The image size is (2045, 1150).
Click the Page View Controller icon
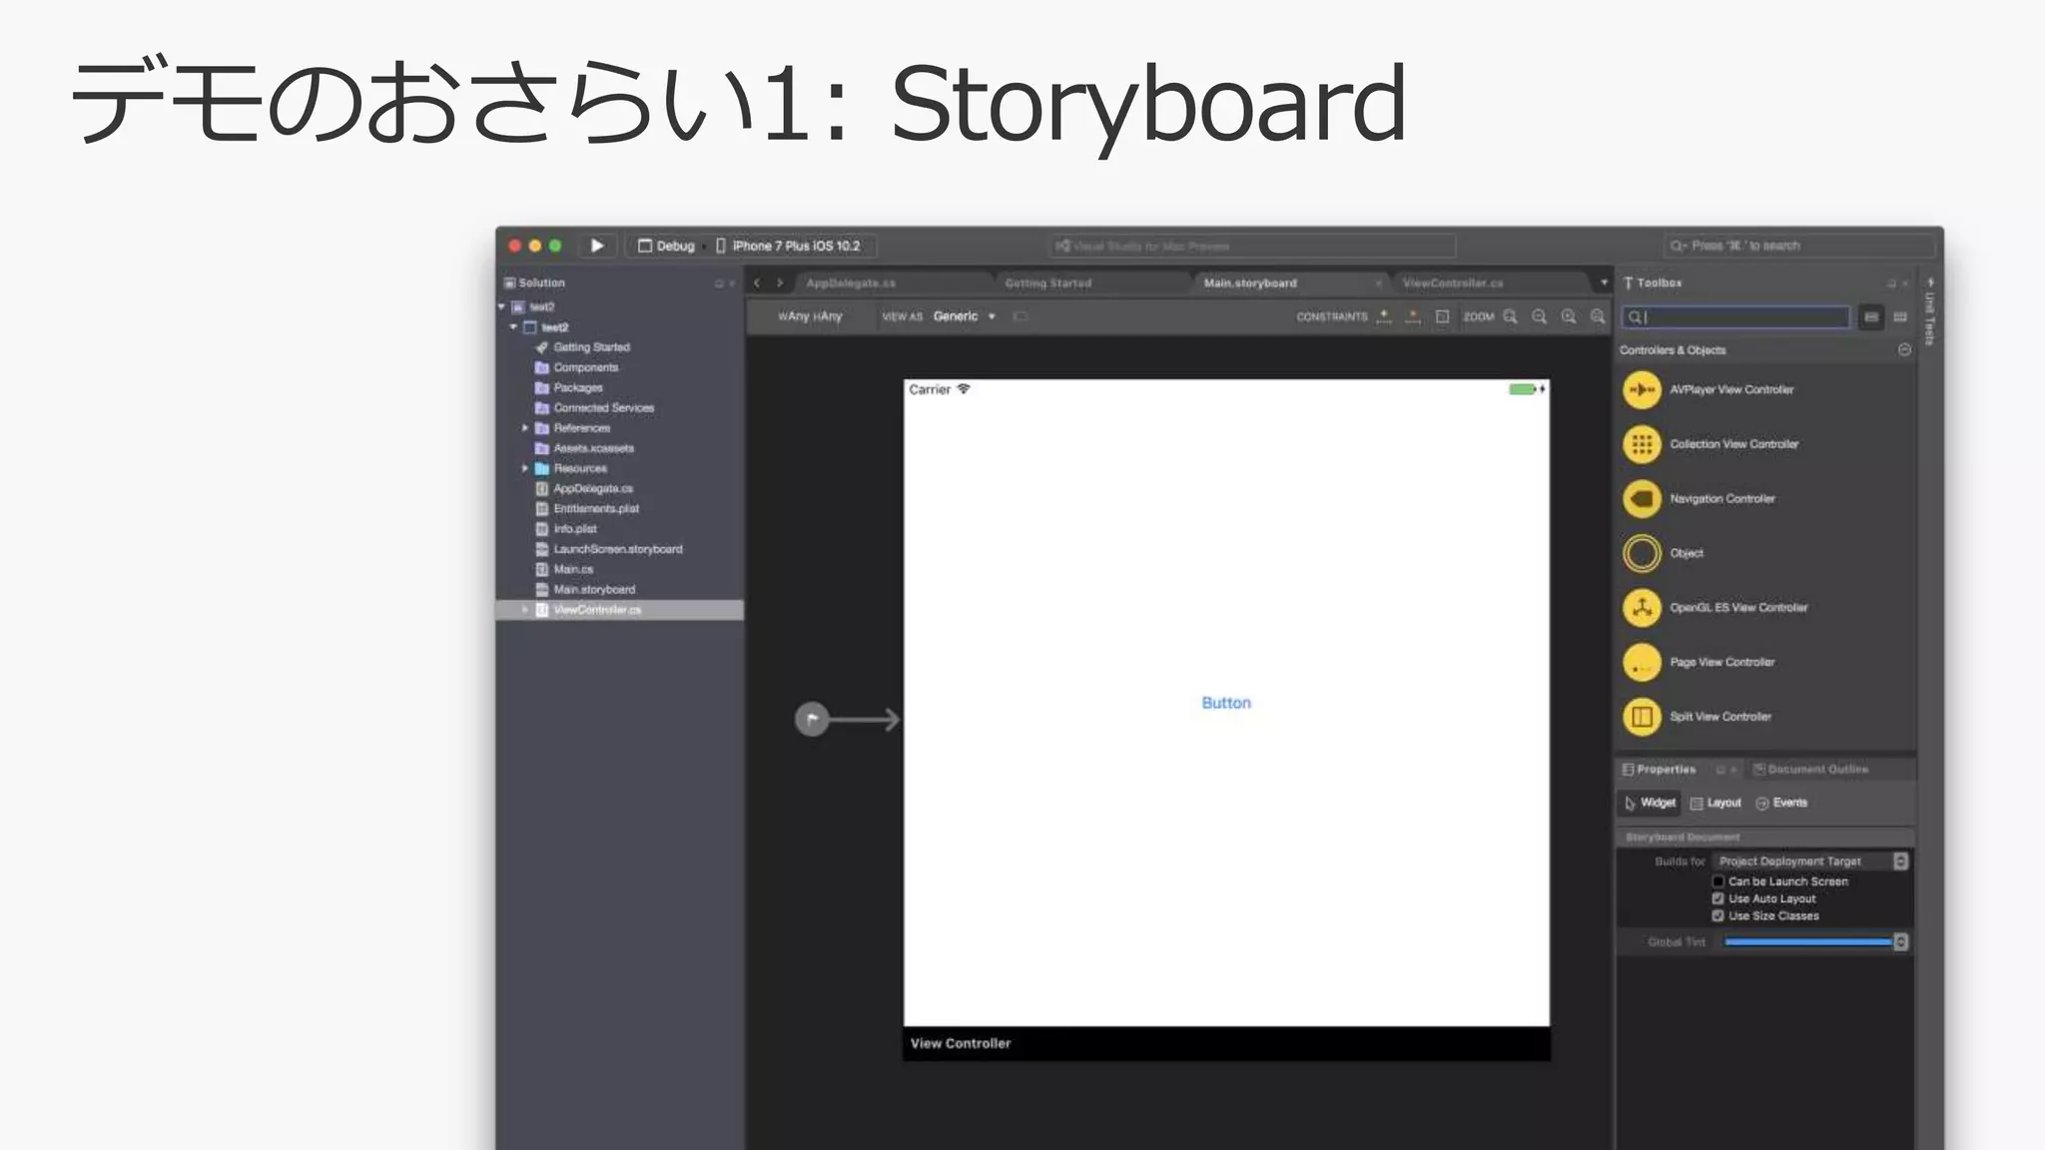[x=1642, y=662]
